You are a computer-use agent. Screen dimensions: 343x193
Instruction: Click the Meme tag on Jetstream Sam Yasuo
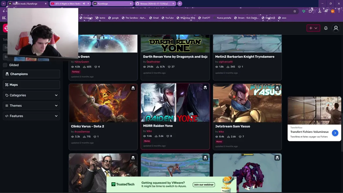pyautogui.click(x=219, y=142)
